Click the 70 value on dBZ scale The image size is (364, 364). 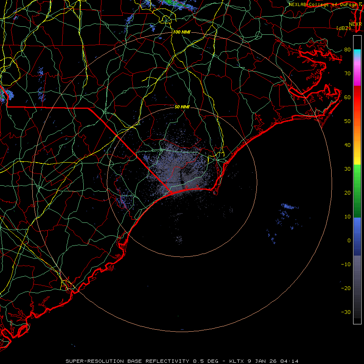(x=347, y=74)
